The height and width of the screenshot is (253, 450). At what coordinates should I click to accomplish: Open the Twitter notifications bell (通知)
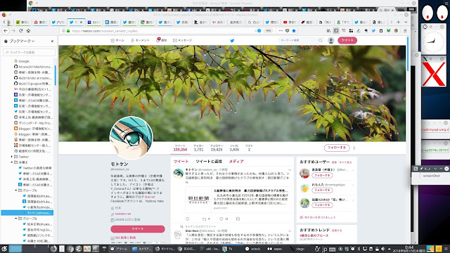pyautogui.click(x=161, y=40)
